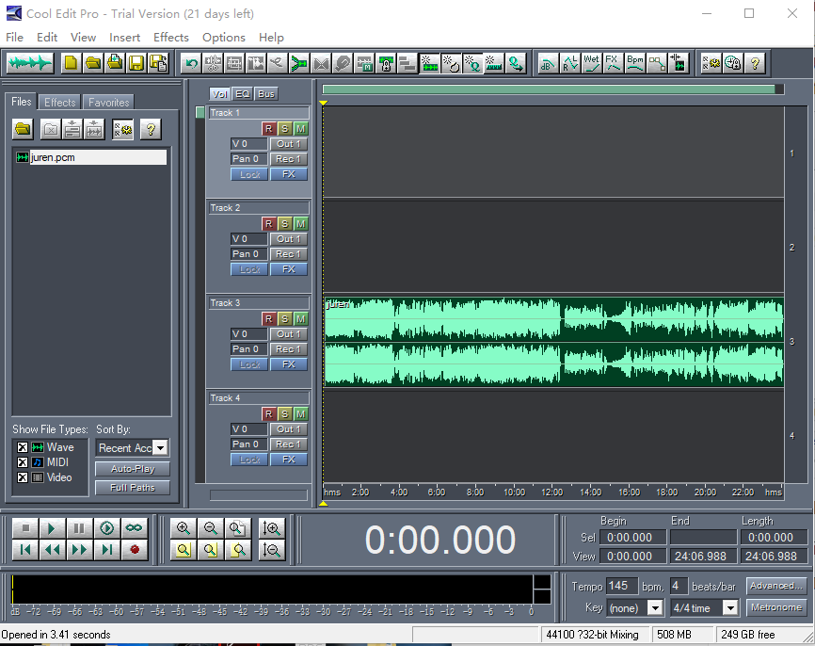Screen dimensions: 815x646
Task: Select the Bus track controls tab
Action: pos(266,94)
